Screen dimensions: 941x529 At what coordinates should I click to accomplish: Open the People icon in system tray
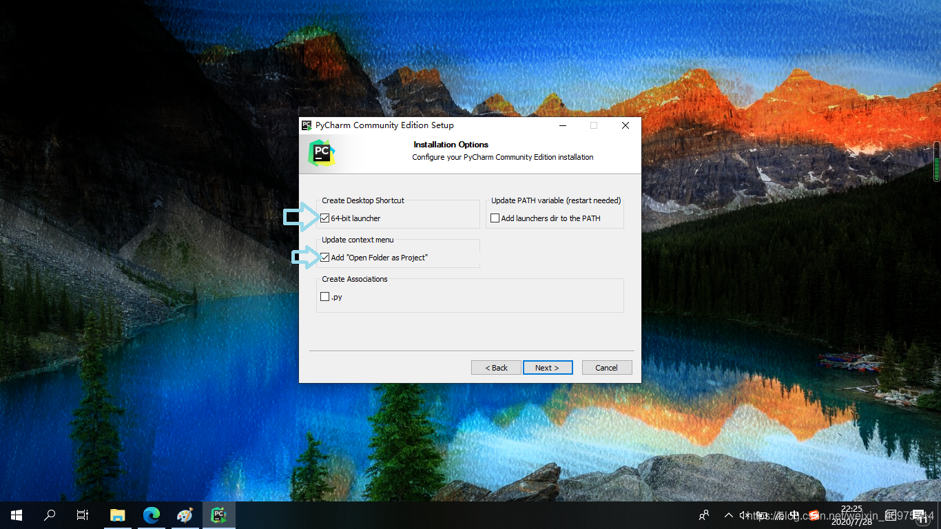coord(704,515)
